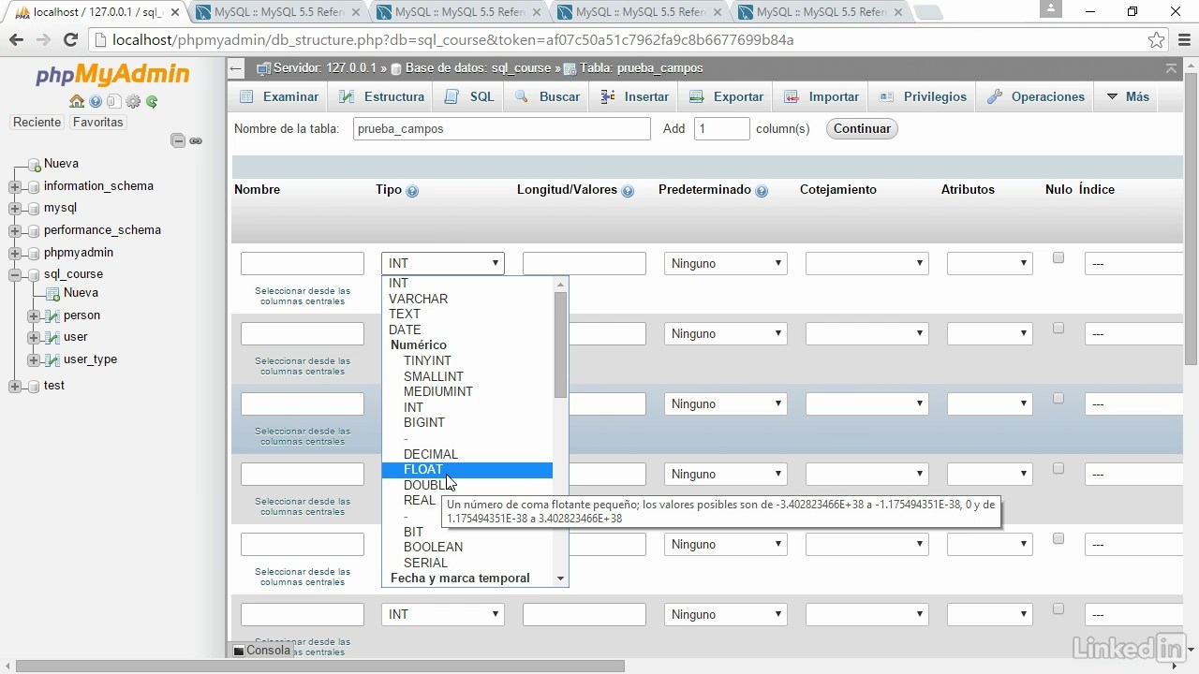Choose DECIMAL in the type list
This screenshot has height=674, width=1199.
pos(466,454)
